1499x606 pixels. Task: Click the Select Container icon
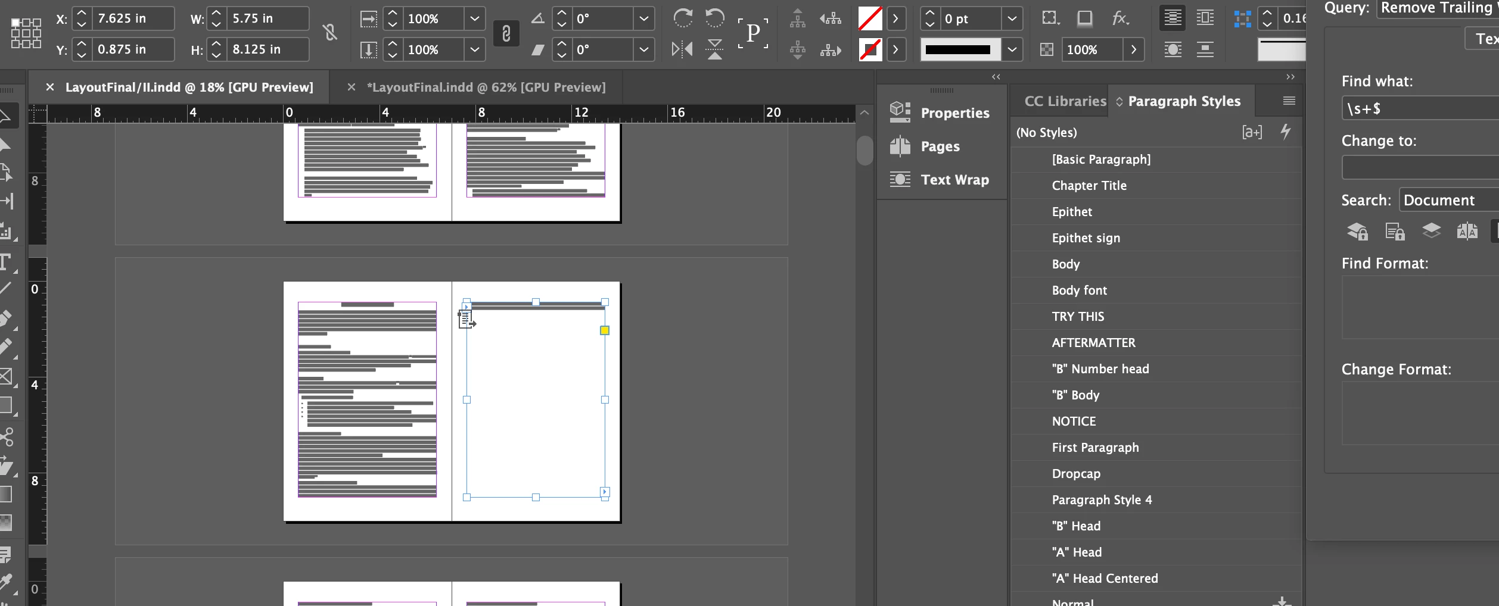(x=797, y=18)
